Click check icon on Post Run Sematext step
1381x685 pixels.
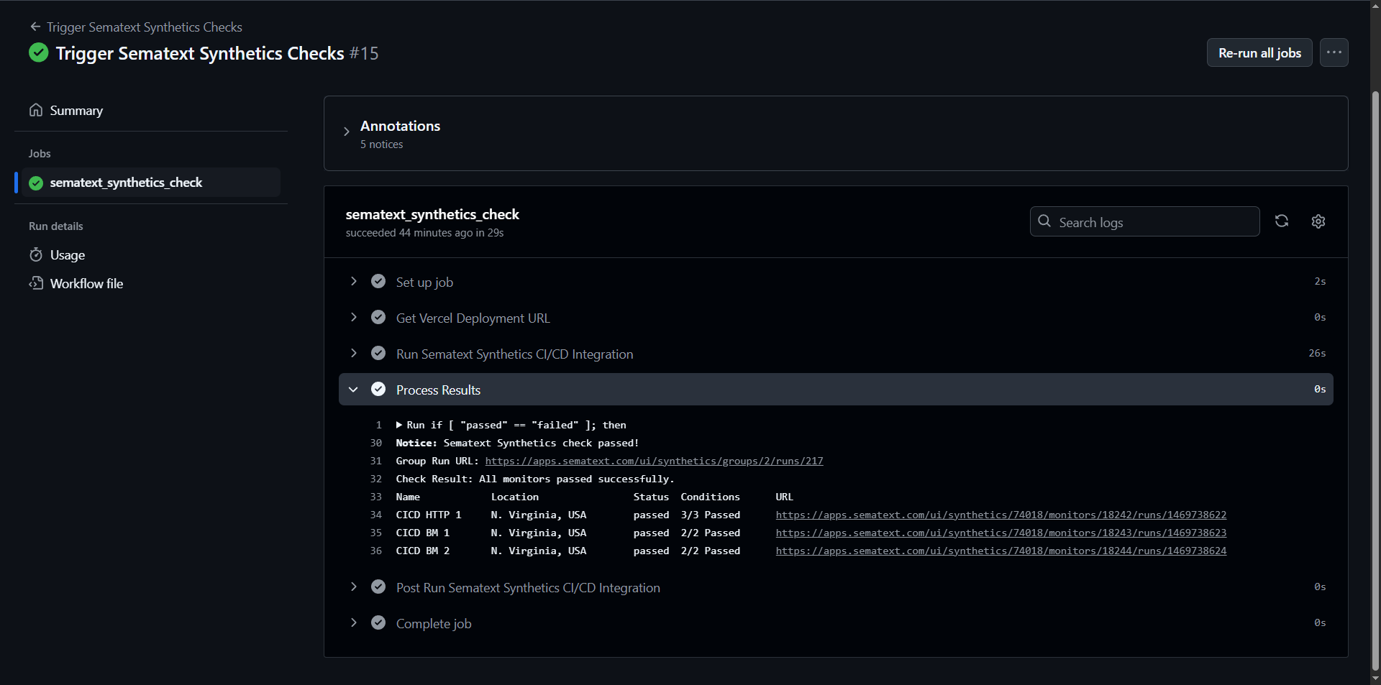click(378, 587)
